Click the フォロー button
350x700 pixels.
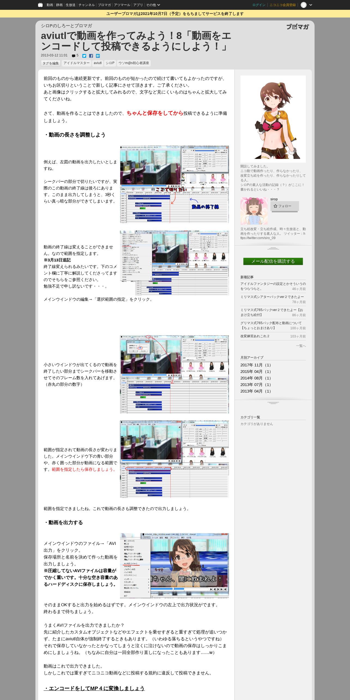pyautogui.click(x=285, y=206)
